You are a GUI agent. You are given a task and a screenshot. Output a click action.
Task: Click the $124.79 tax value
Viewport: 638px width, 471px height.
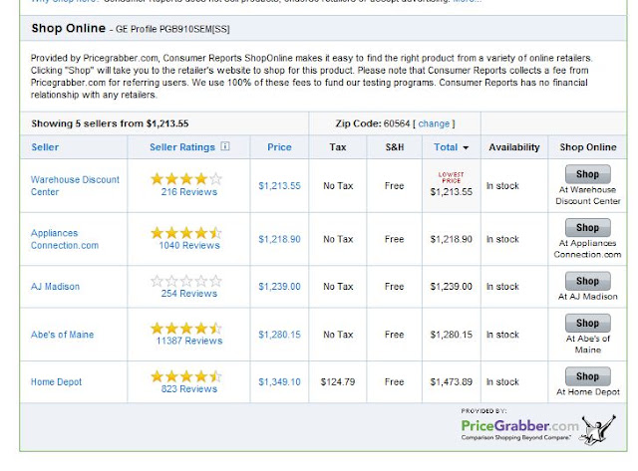coord(338,382)
